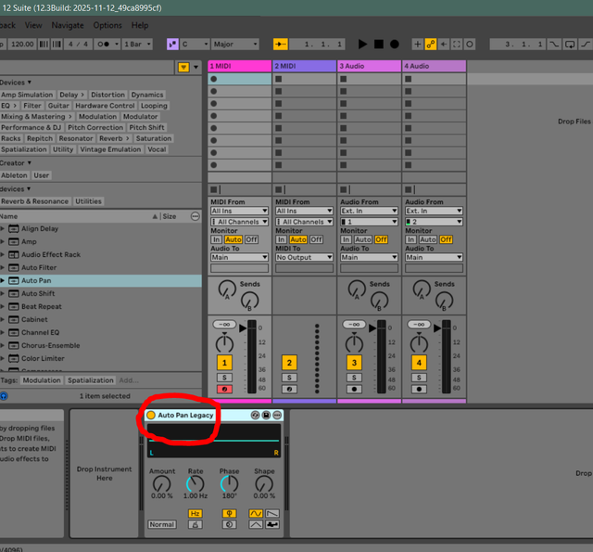Toggle the browser filter view button
Image resolution: width=593 pixels, height=552 pixels.
(183, 68)
